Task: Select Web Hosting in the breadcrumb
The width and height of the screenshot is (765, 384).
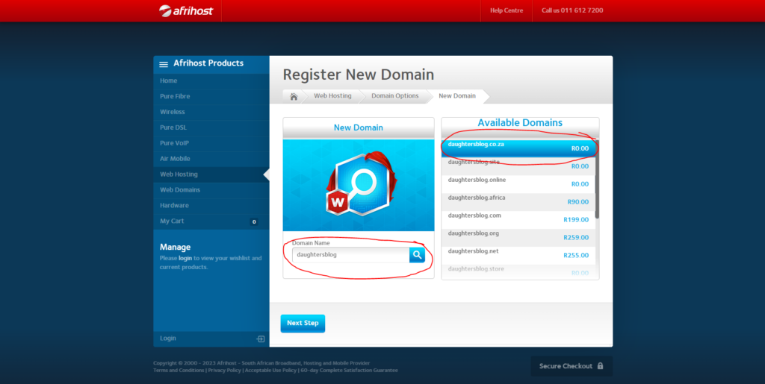Action: (x=332, y=96)
